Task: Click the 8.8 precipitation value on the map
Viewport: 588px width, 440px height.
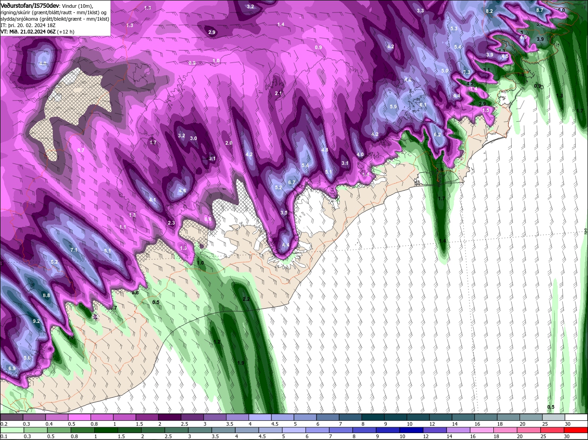Action: coord(46,295)
